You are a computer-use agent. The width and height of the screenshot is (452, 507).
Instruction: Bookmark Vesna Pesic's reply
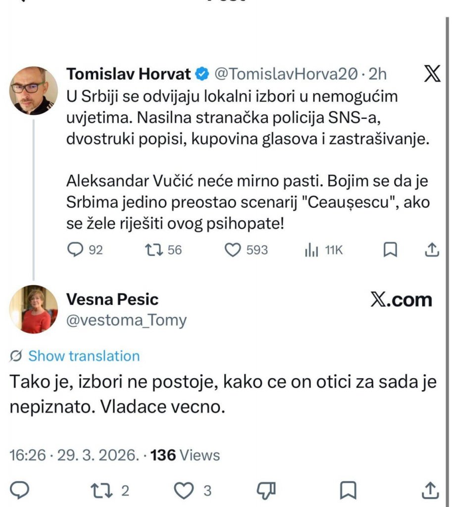349,490
